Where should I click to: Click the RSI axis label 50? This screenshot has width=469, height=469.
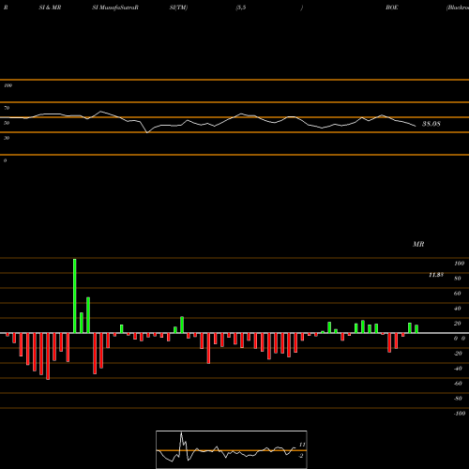7,123
